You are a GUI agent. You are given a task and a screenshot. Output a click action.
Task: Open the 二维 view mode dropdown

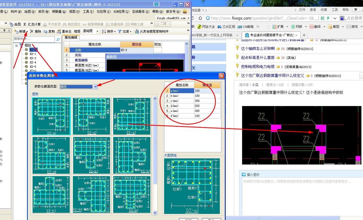(169, 24)
